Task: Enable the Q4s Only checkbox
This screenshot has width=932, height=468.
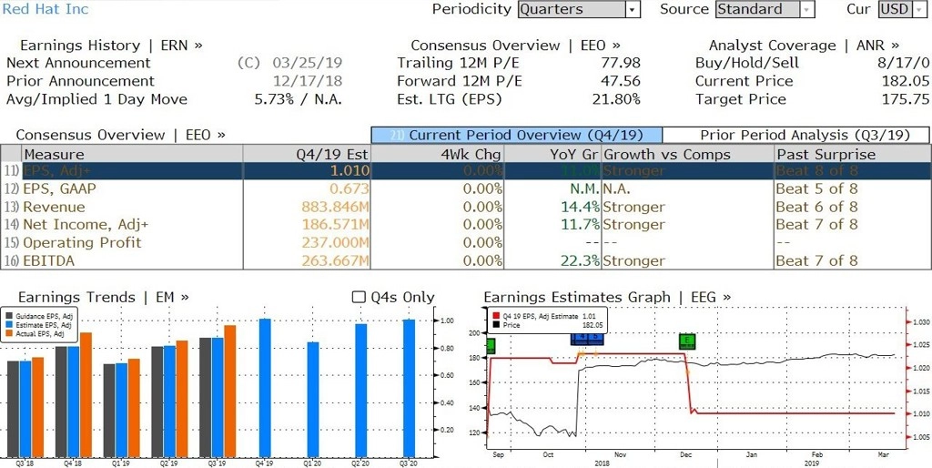Action: (x=359, y=297)
